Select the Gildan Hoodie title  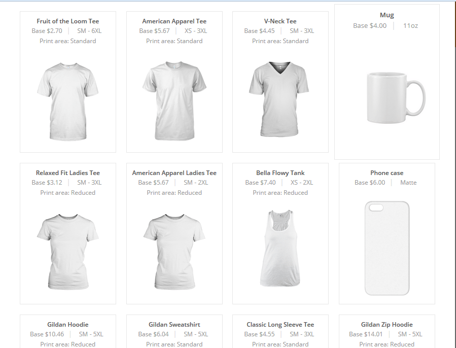(x=68, y=325)
